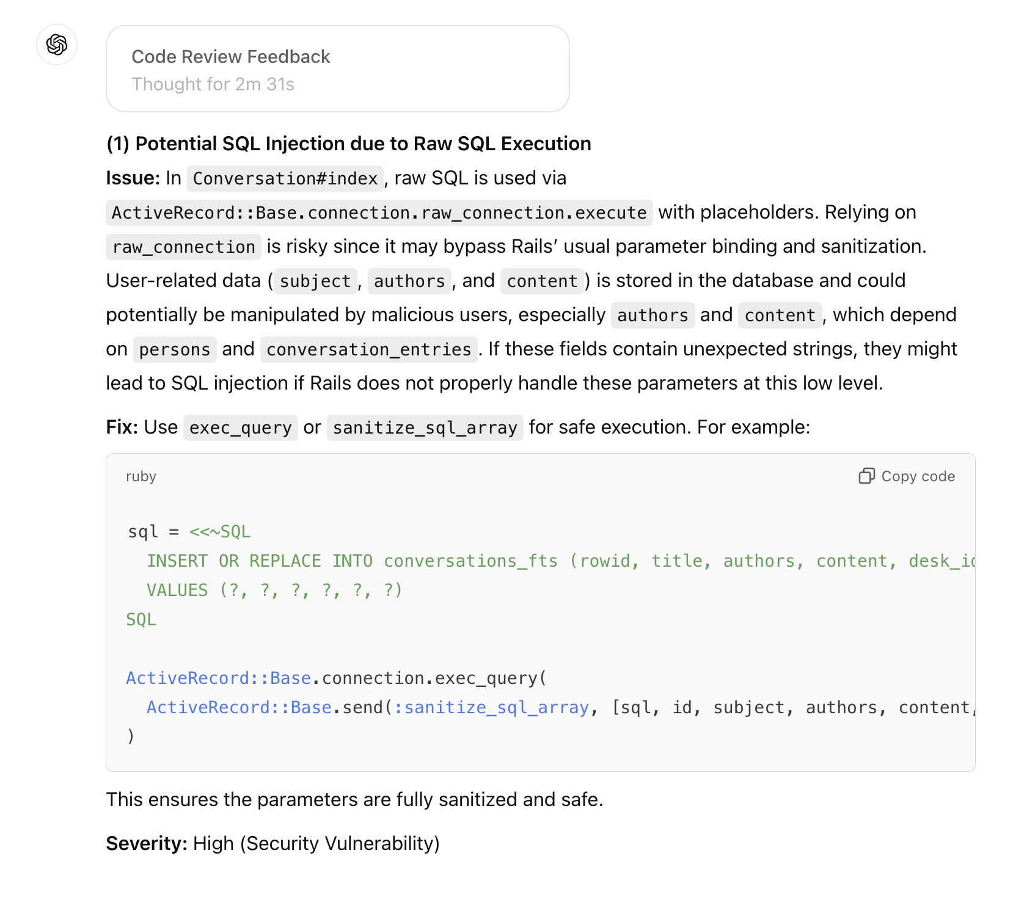Click the Severity: High line
The width and height of the screenshot is (1013, 916).
[272, 843]
